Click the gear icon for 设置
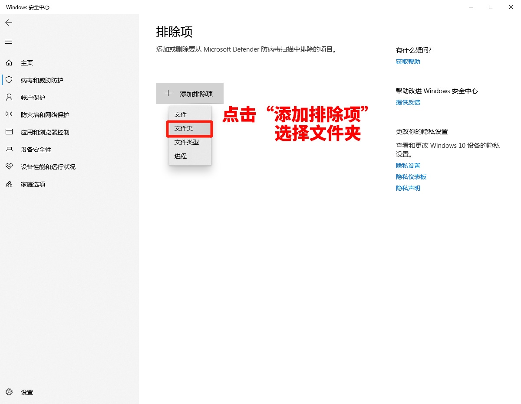The width and height of the screenshot is (521, 404). click(9, 392)
